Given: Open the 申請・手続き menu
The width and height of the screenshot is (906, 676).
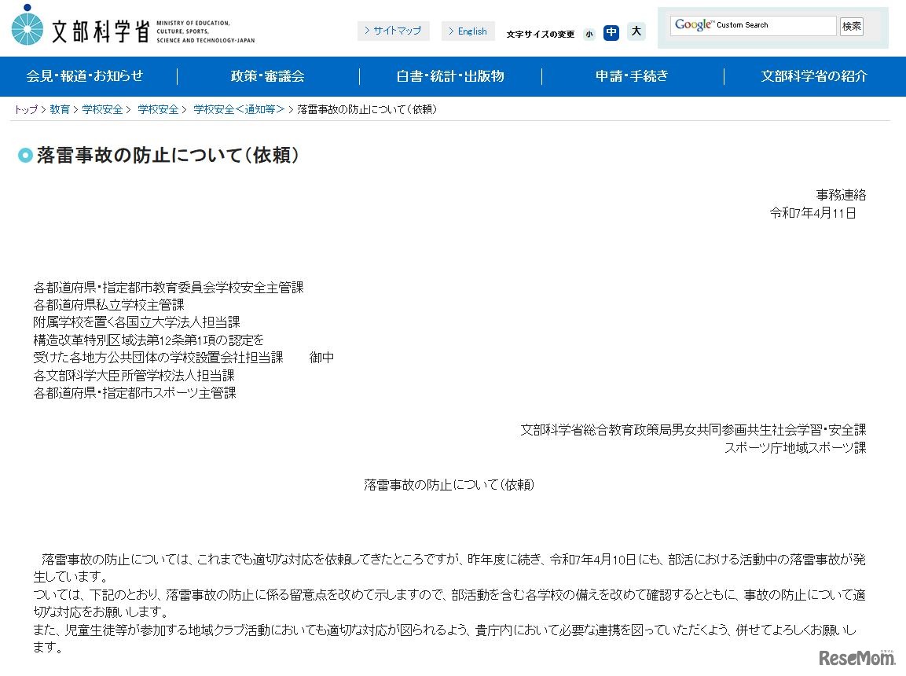Looking at the screenshot, I should pyautogui.click(x=633, y=76).
